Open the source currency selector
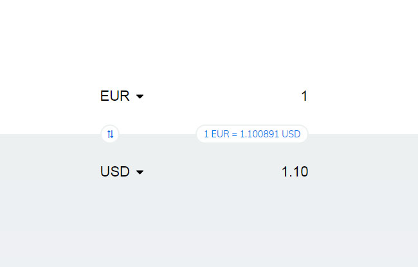418x267 pixels. click(122, 96)
